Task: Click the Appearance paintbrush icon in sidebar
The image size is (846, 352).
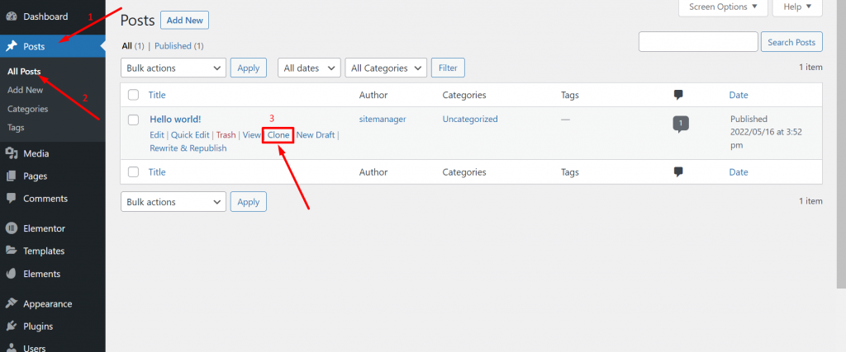Action: 12,303
